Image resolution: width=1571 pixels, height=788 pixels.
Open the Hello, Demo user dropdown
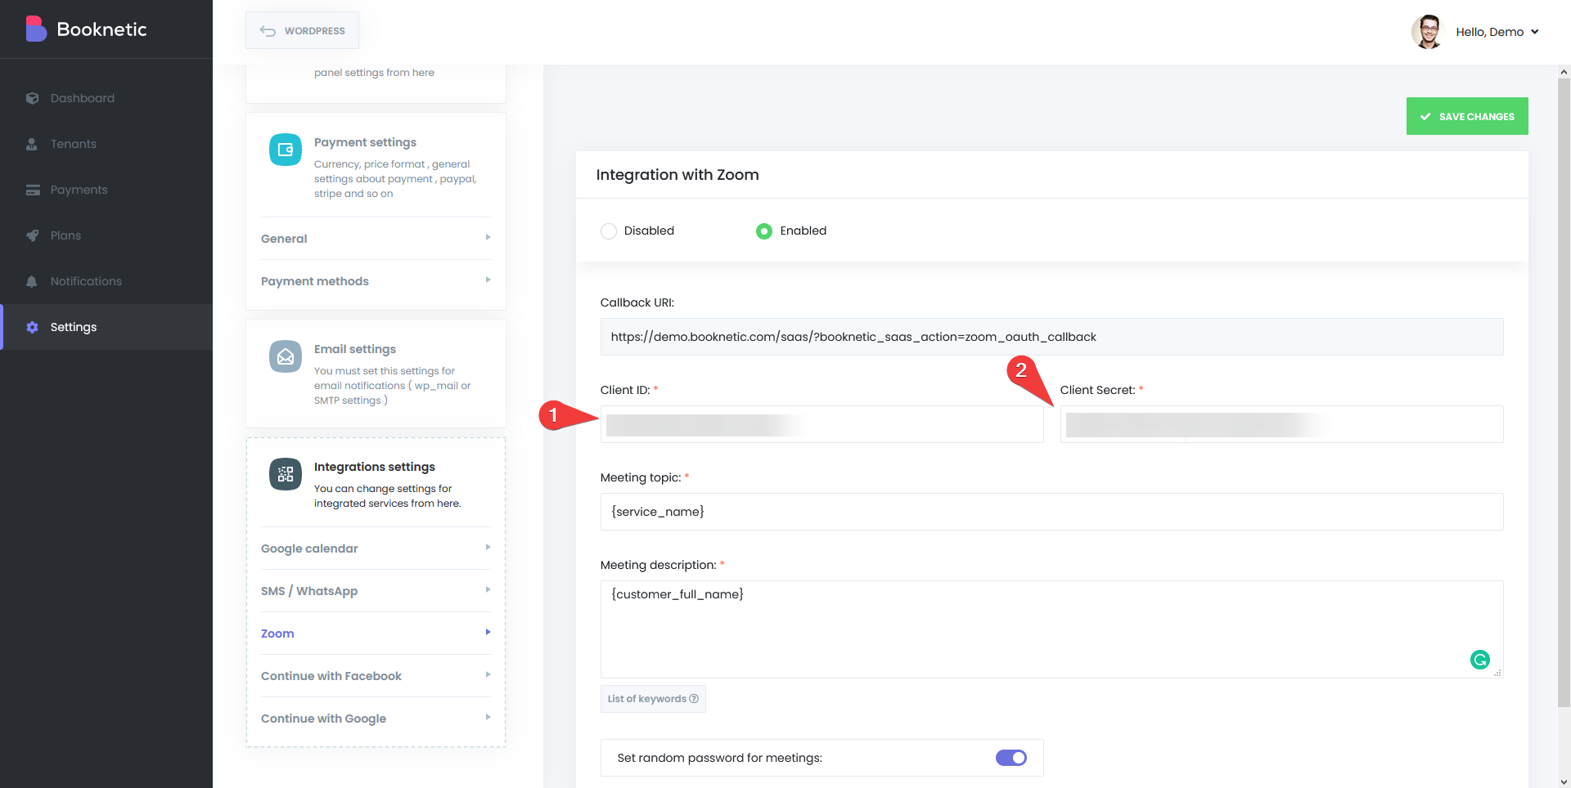tap(1497, 32)
